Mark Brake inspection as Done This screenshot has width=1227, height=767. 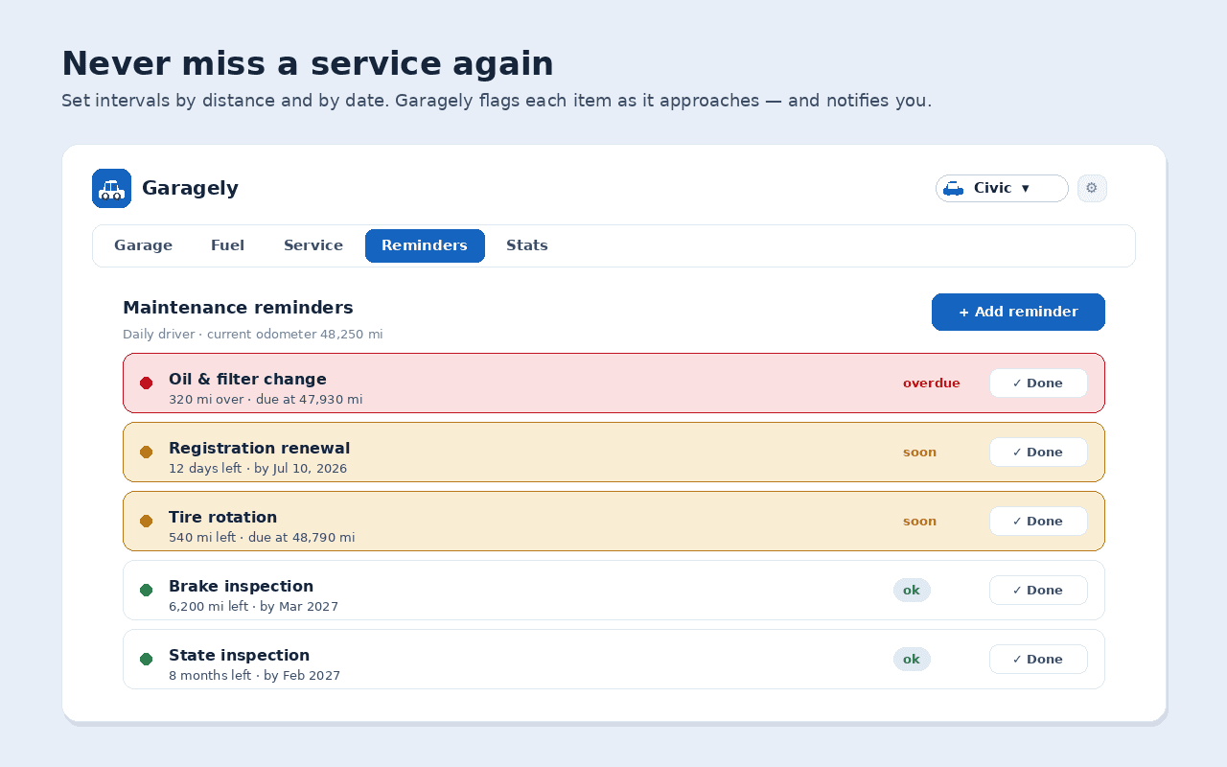1038,590
